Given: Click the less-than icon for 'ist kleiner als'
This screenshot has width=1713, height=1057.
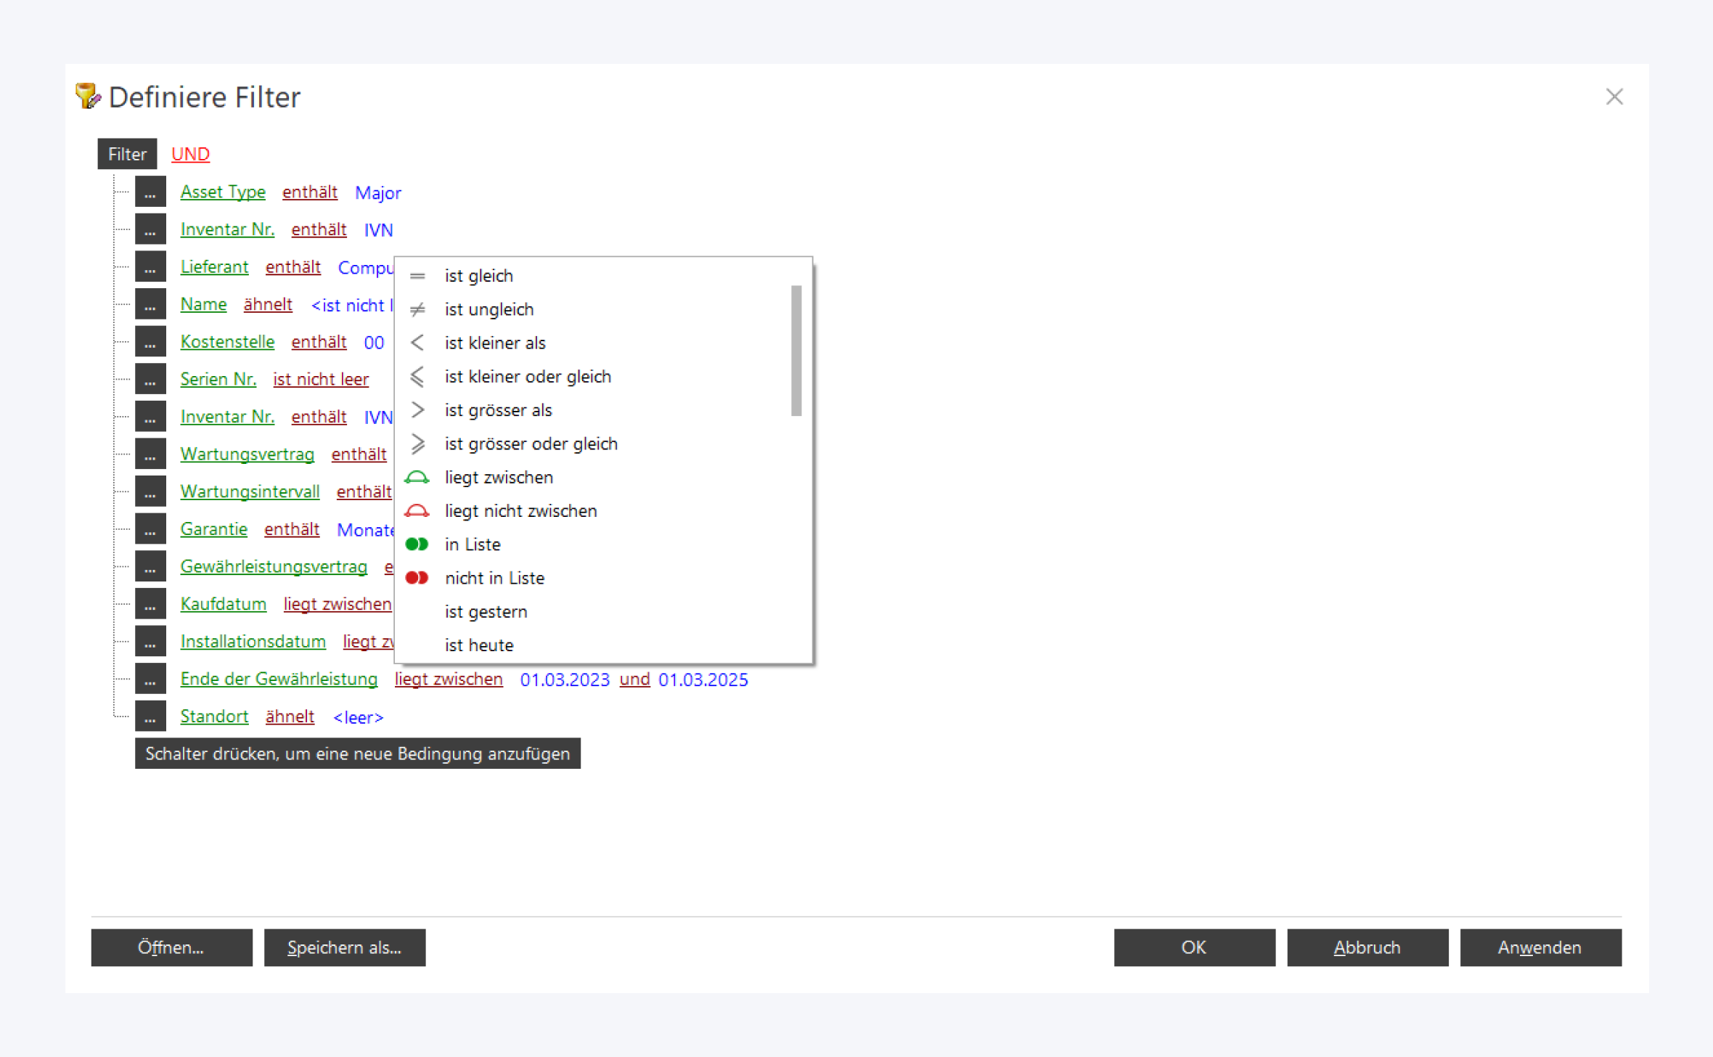Looking at the screenshot, I should 417,343.
